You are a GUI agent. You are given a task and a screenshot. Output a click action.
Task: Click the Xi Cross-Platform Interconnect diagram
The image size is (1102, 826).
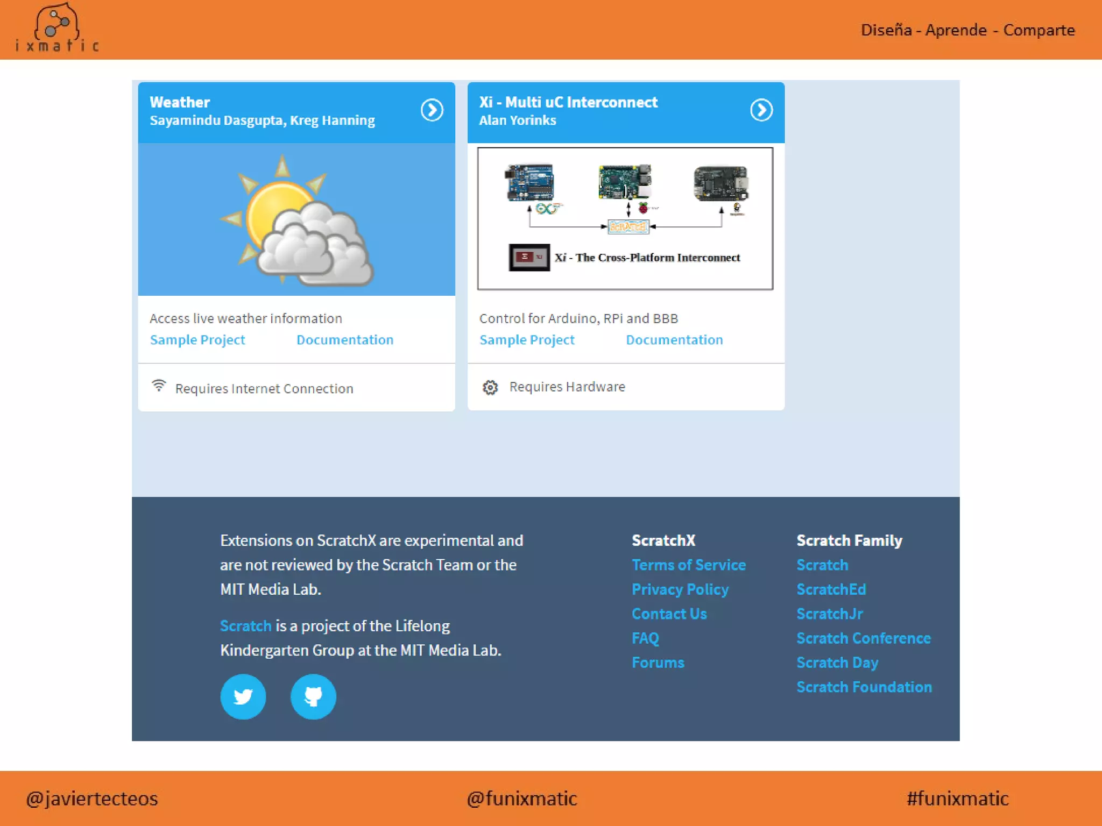[625, 218]
